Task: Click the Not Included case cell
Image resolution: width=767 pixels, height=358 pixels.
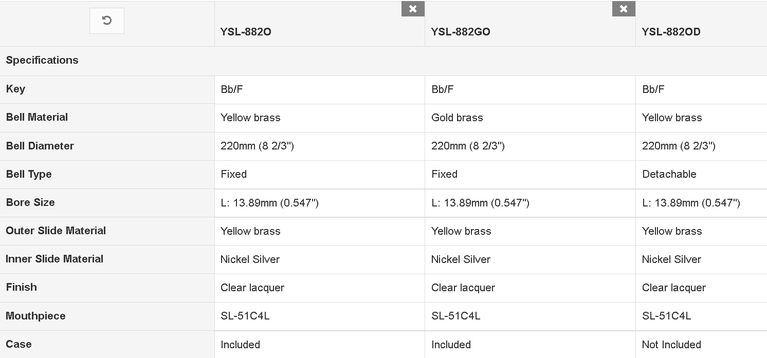Action: click(x=701, y=344)
